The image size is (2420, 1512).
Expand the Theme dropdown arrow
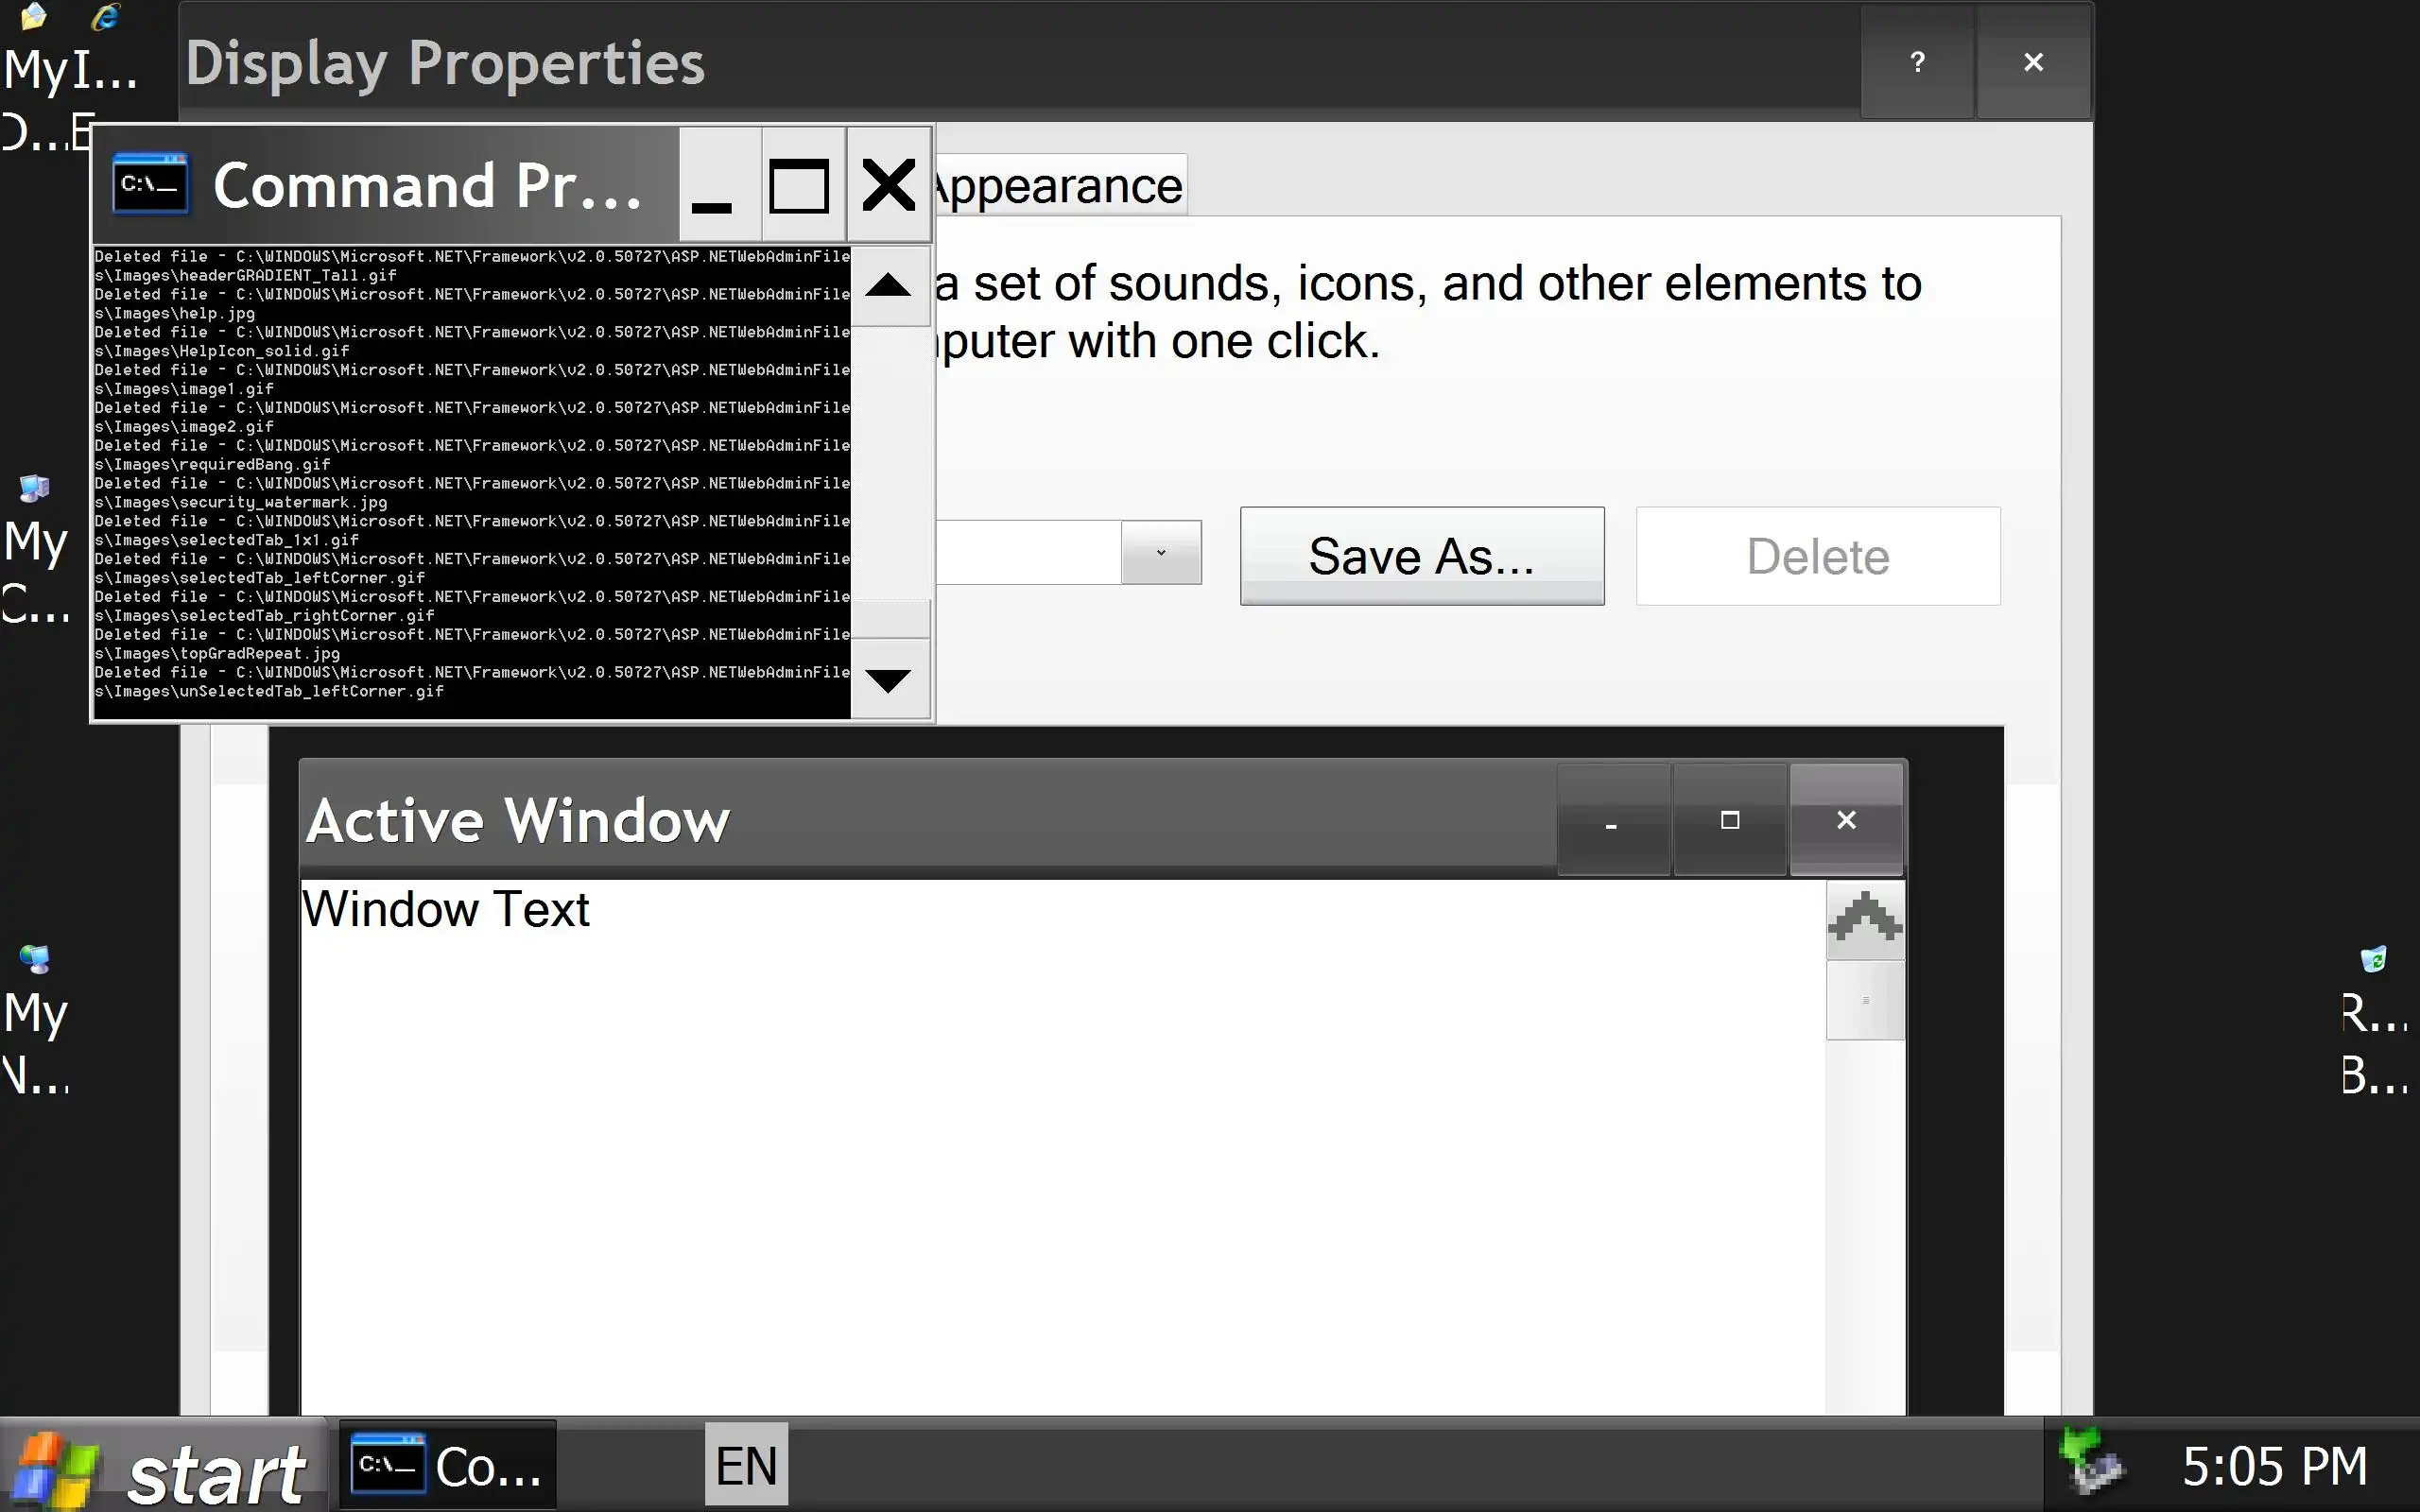1160,552
